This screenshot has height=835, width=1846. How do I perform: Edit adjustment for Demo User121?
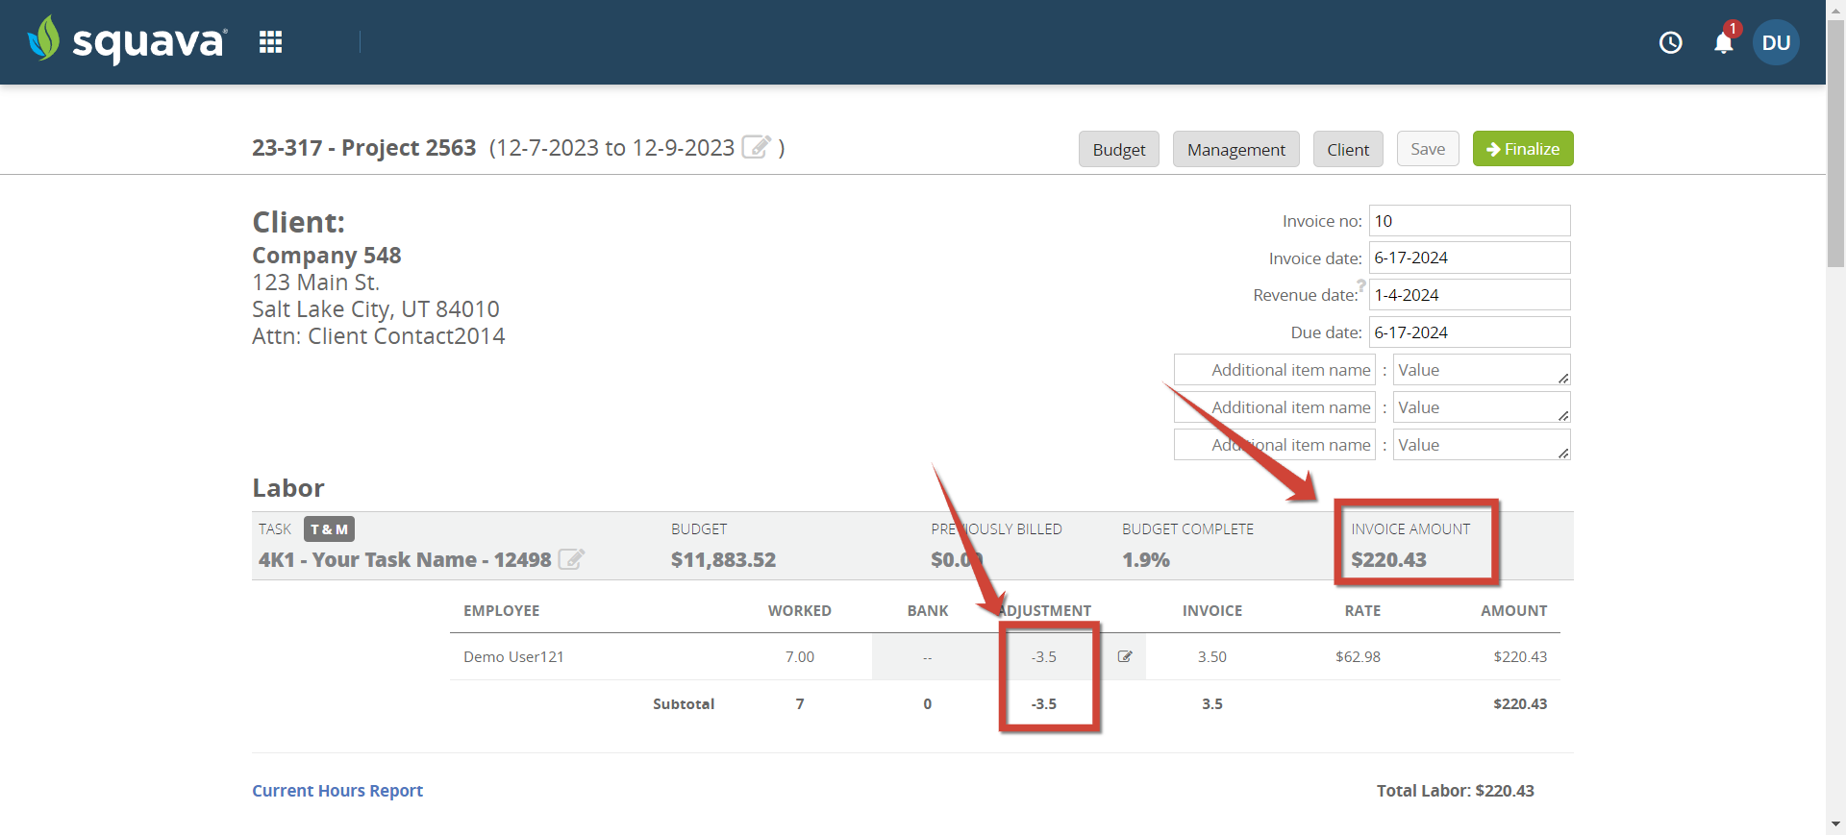point(1125,656)
